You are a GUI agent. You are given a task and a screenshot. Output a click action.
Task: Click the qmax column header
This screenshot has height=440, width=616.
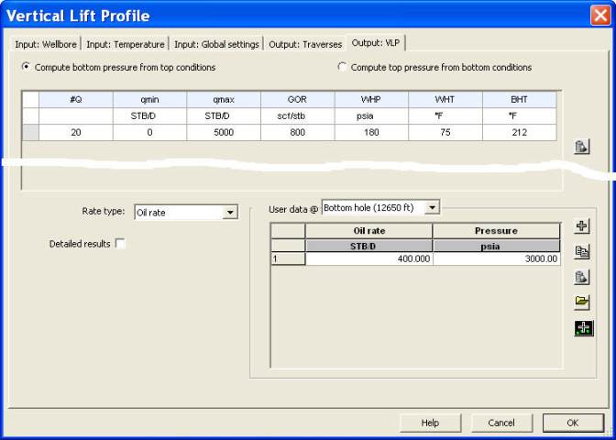[224, 100]
